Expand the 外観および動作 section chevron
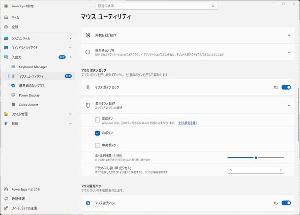The height and width of the screenshot is (215, 300). click(x=289, y=35)
